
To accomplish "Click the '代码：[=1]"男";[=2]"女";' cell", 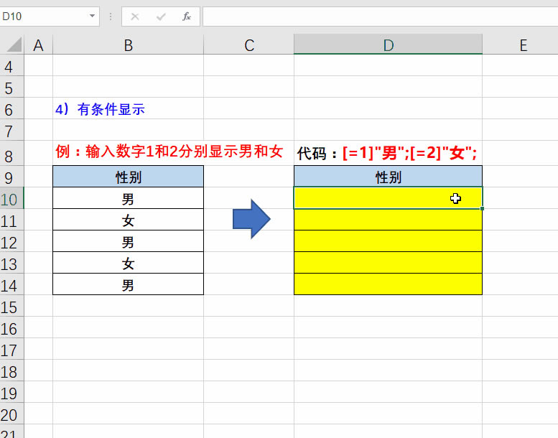I will coord(387,153).
